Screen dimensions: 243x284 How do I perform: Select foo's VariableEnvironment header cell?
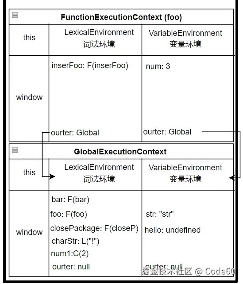pyautogui.click(x=188, y=40)
